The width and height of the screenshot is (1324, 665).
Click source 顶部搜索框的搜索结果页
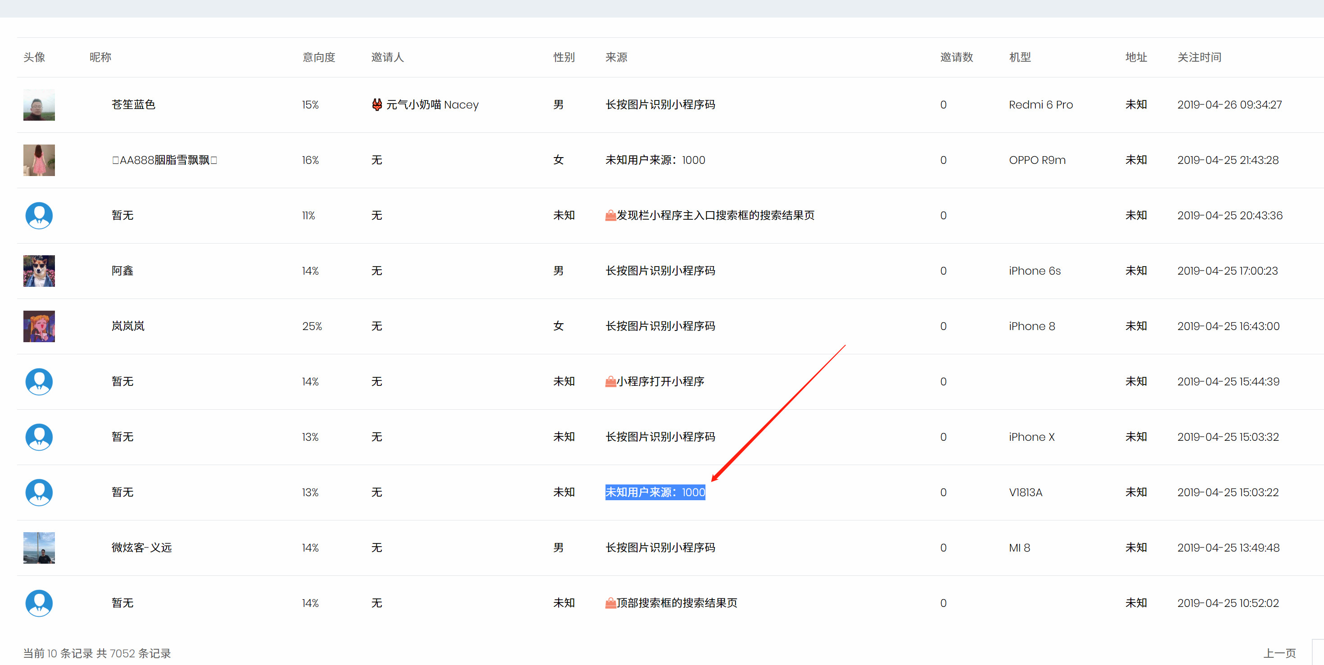[677, 603]
